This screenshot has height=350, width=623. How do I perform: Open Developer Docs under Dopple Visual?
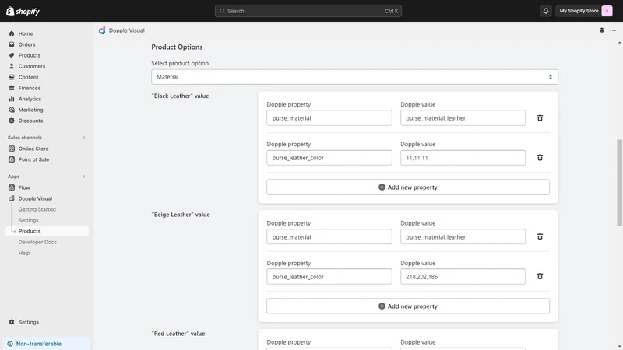pyautogui.click(x=37, y=242)
